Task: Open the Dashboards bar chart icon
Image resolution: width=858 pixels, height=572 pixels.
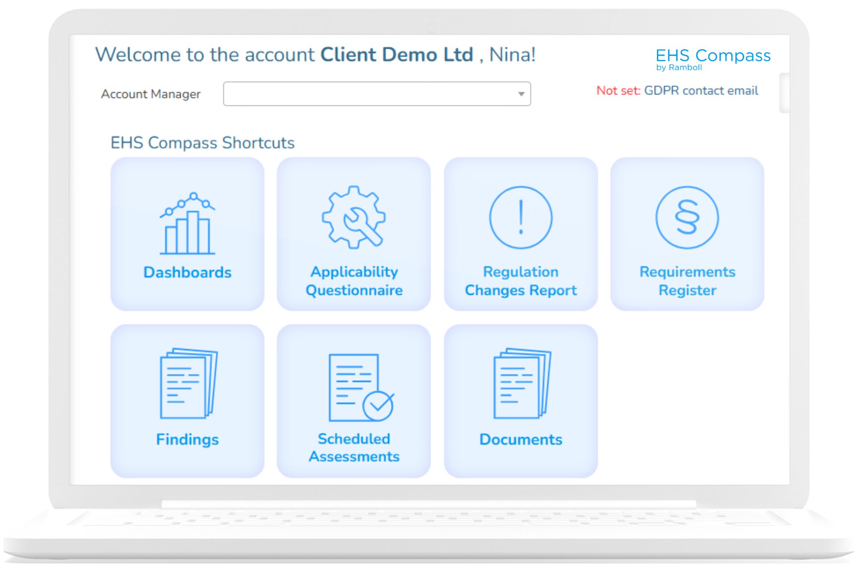Action: click(187, 223)
